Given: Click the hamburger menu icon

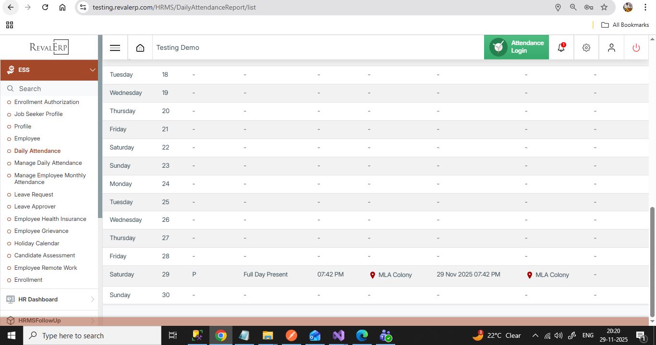Looking at the screenshot, I should click(115, 47).
